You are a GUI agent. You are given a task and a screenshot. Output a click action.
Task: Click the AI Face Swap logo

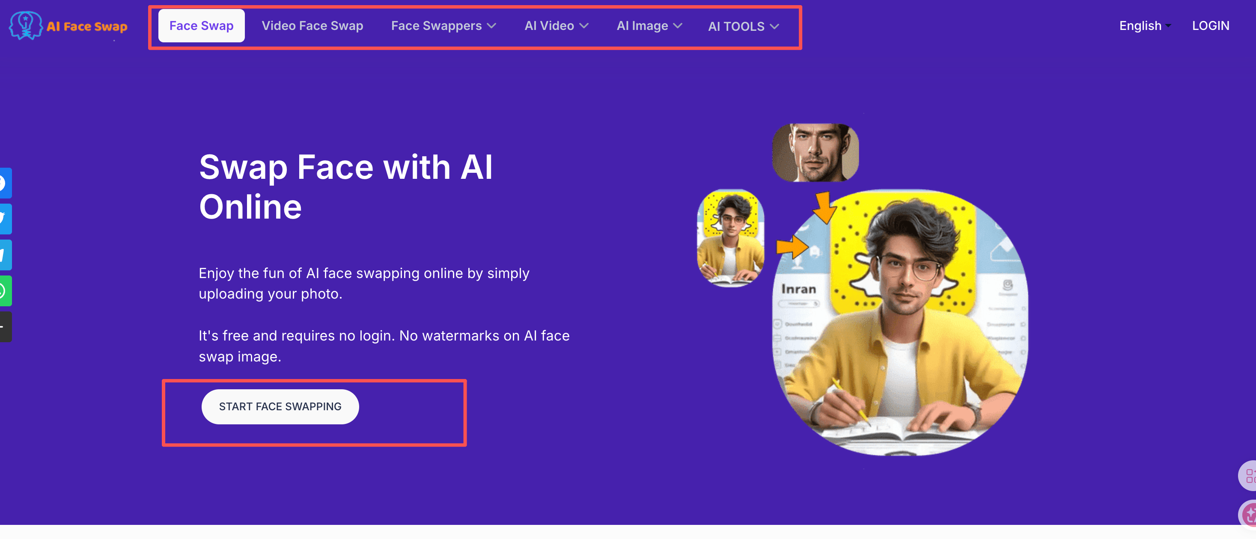click(68, 26)
